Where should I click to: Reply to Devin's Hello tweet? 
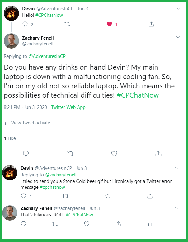click(x=25, y=24)
